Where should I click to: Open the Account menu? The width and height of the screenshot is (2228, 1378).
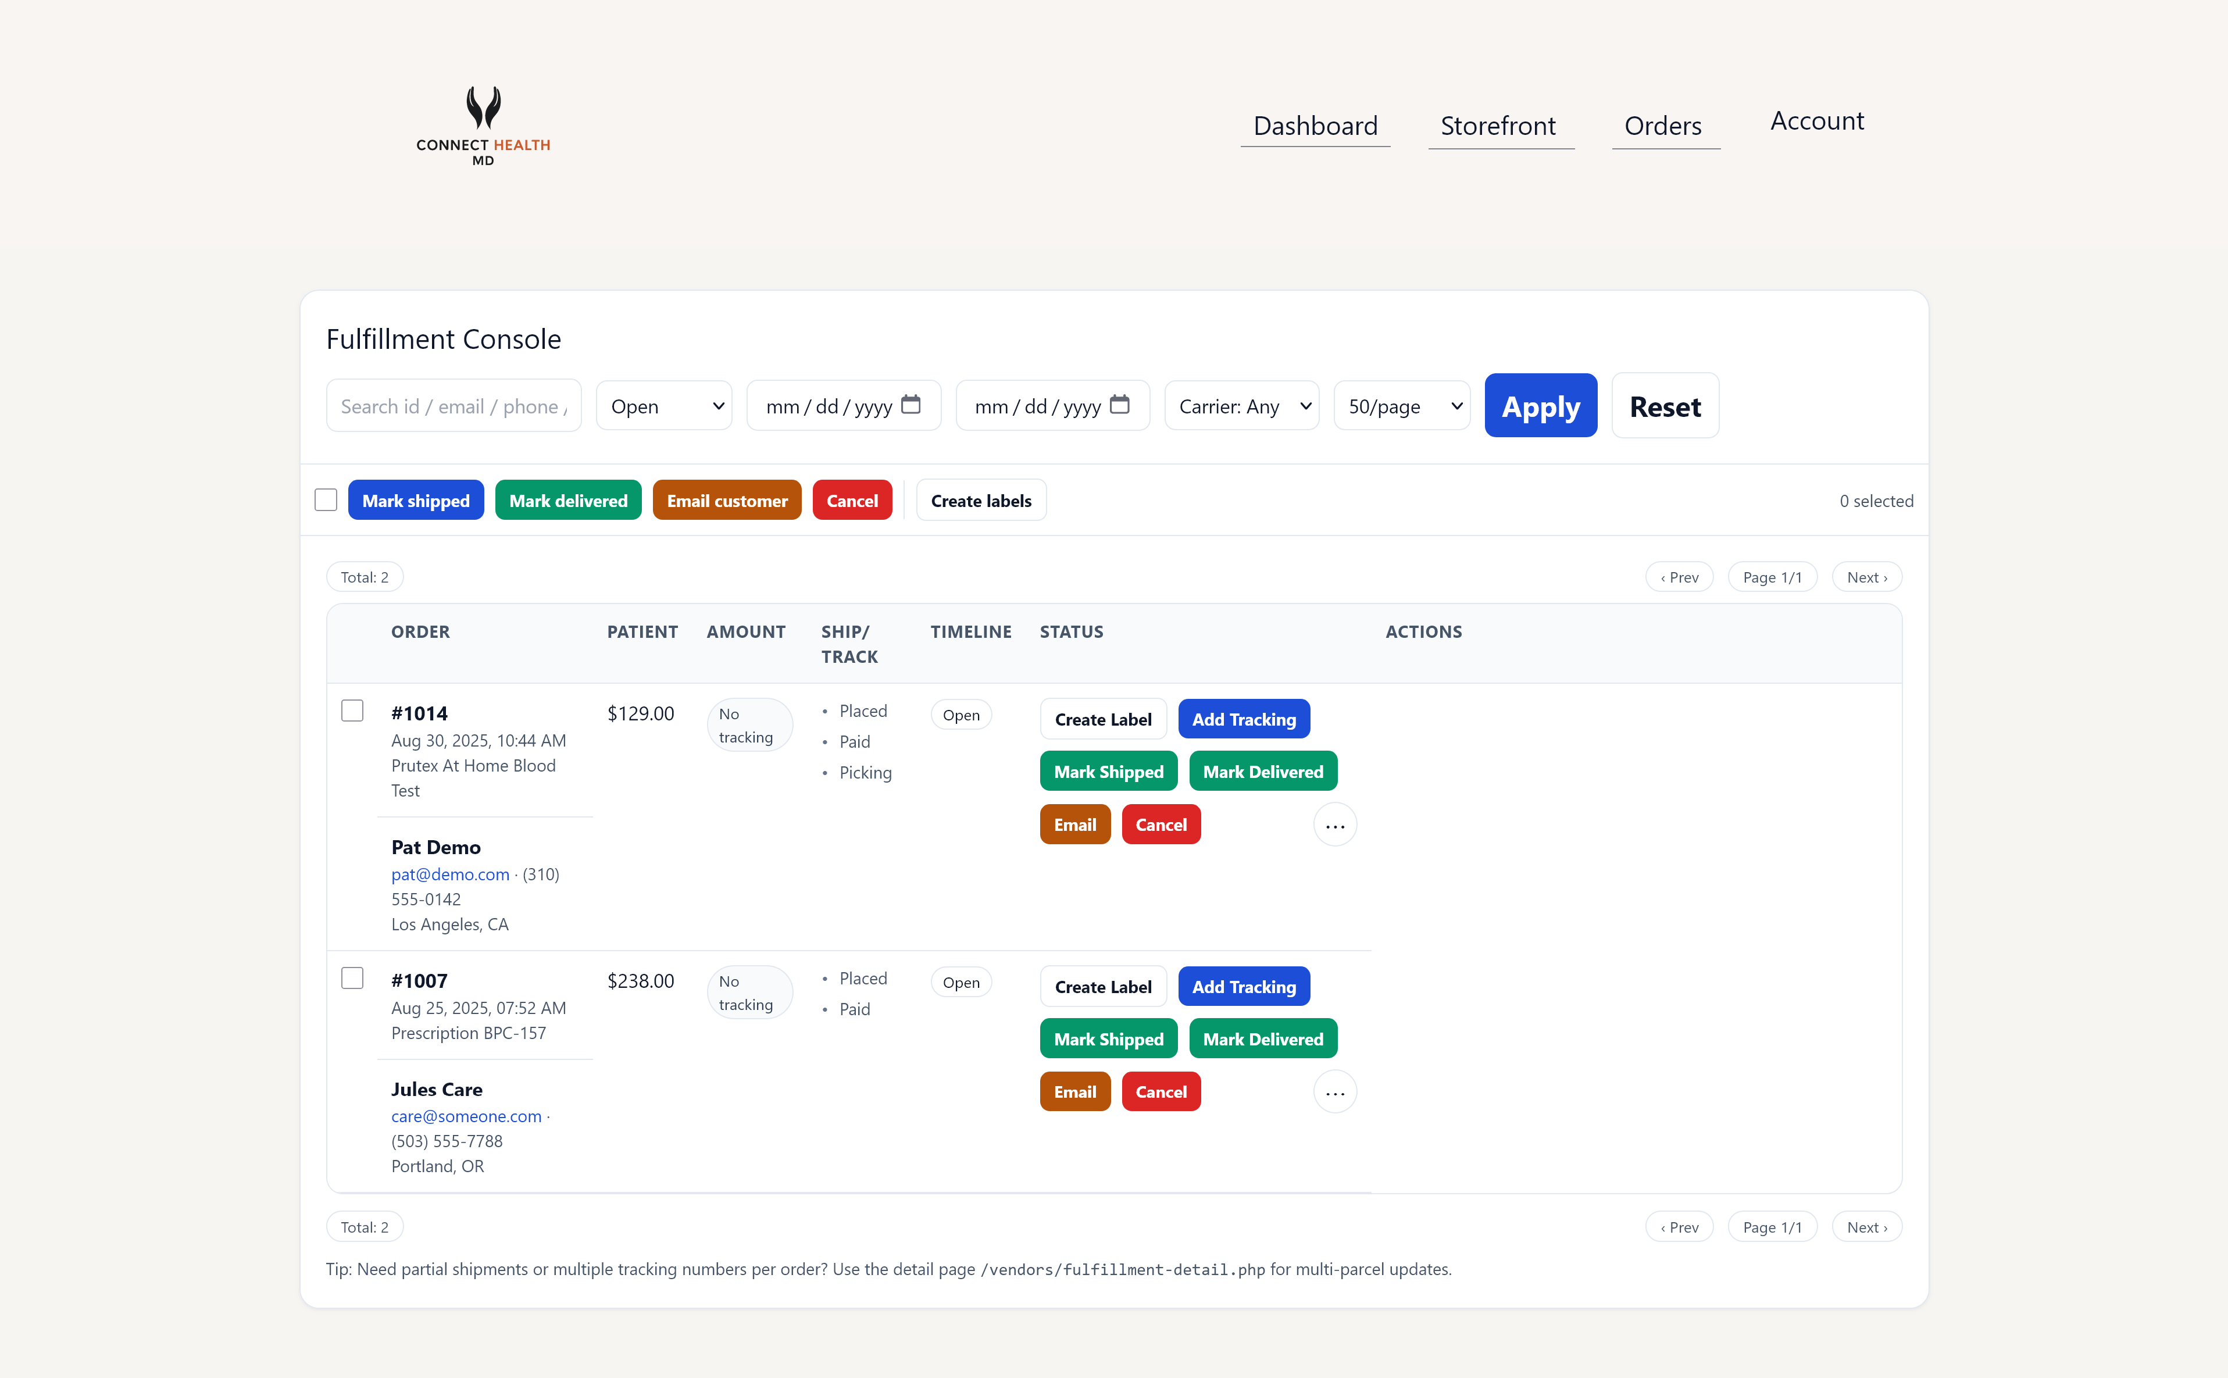coord(1815,120)
